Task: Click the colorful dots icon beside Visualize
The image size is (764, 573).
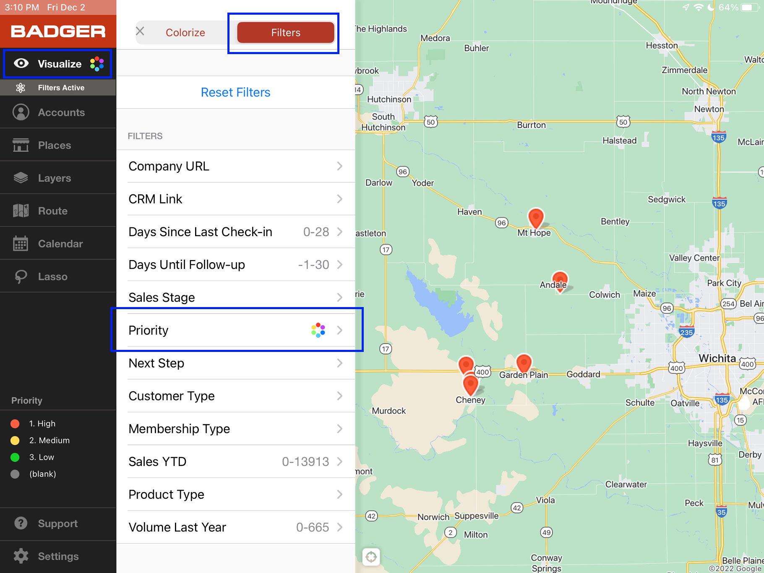Action: [97, 64]
